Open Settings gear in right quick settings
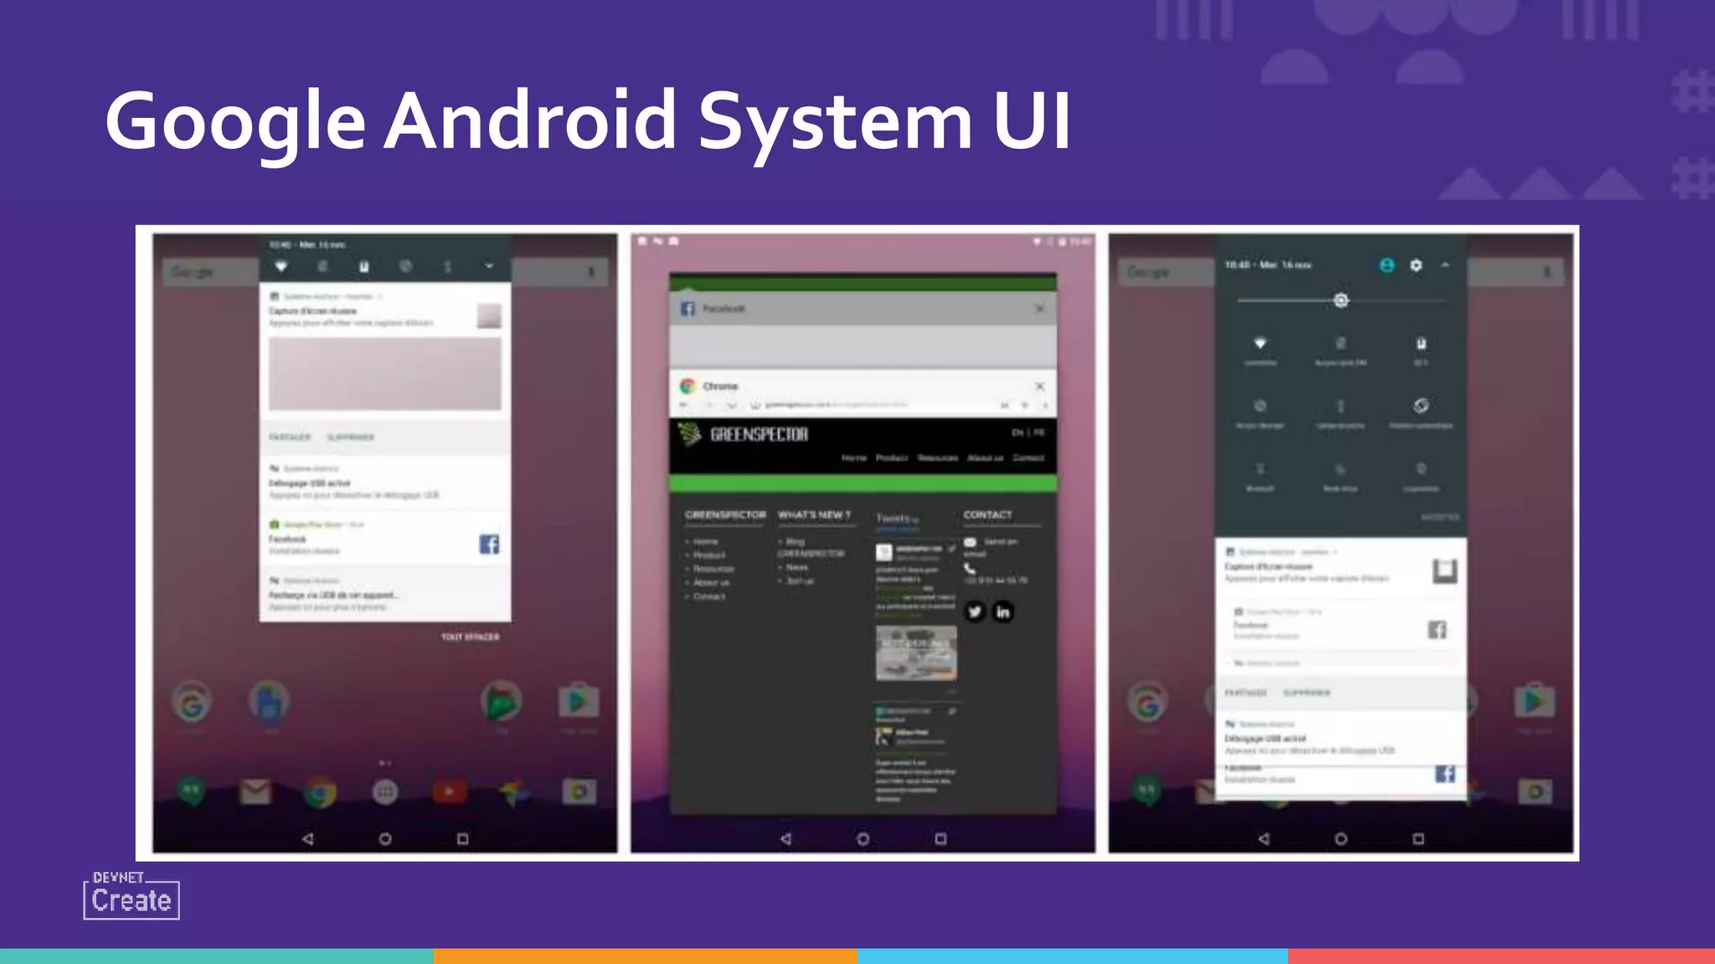The image size is (1715, 964). coord(1416,265)
